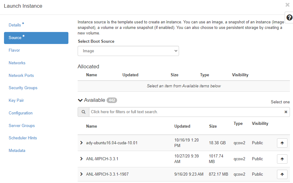Close the Launch Instance dialog

pyautogui.click(x=287, y=5)
